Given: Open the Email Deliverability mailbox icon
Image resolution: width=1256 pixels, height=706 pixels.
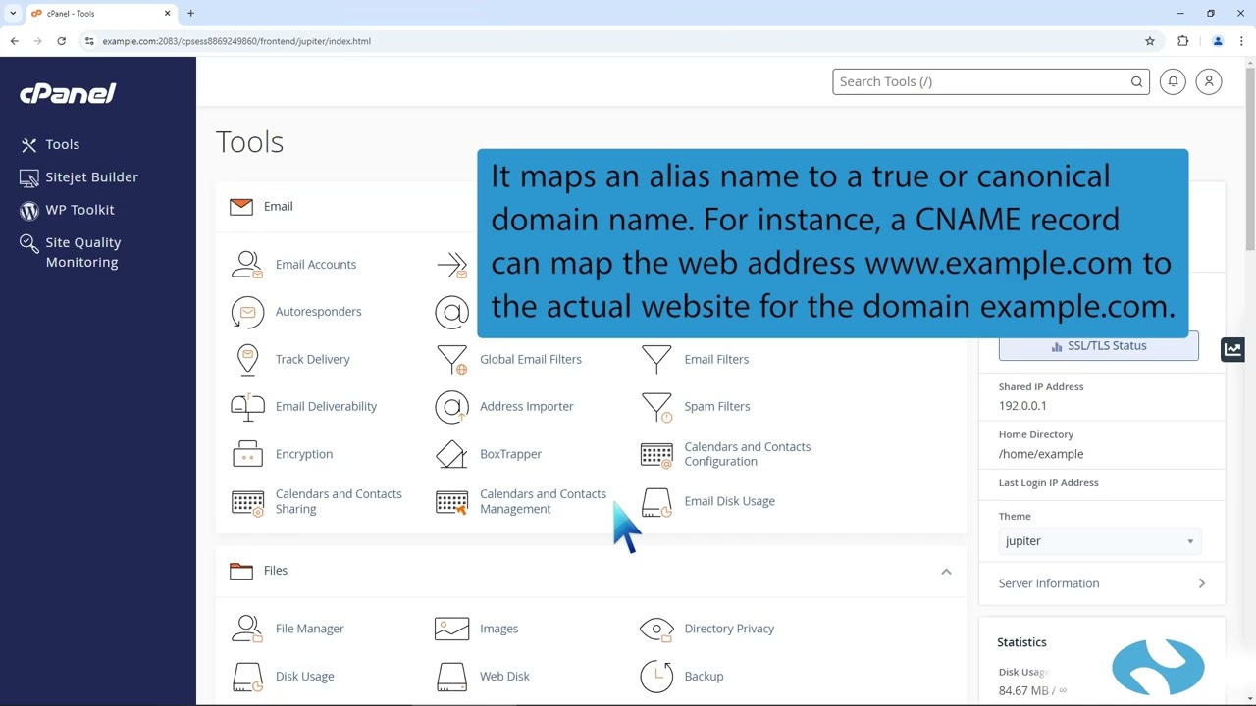Looking at the screenshot, I should pos(247,407).
